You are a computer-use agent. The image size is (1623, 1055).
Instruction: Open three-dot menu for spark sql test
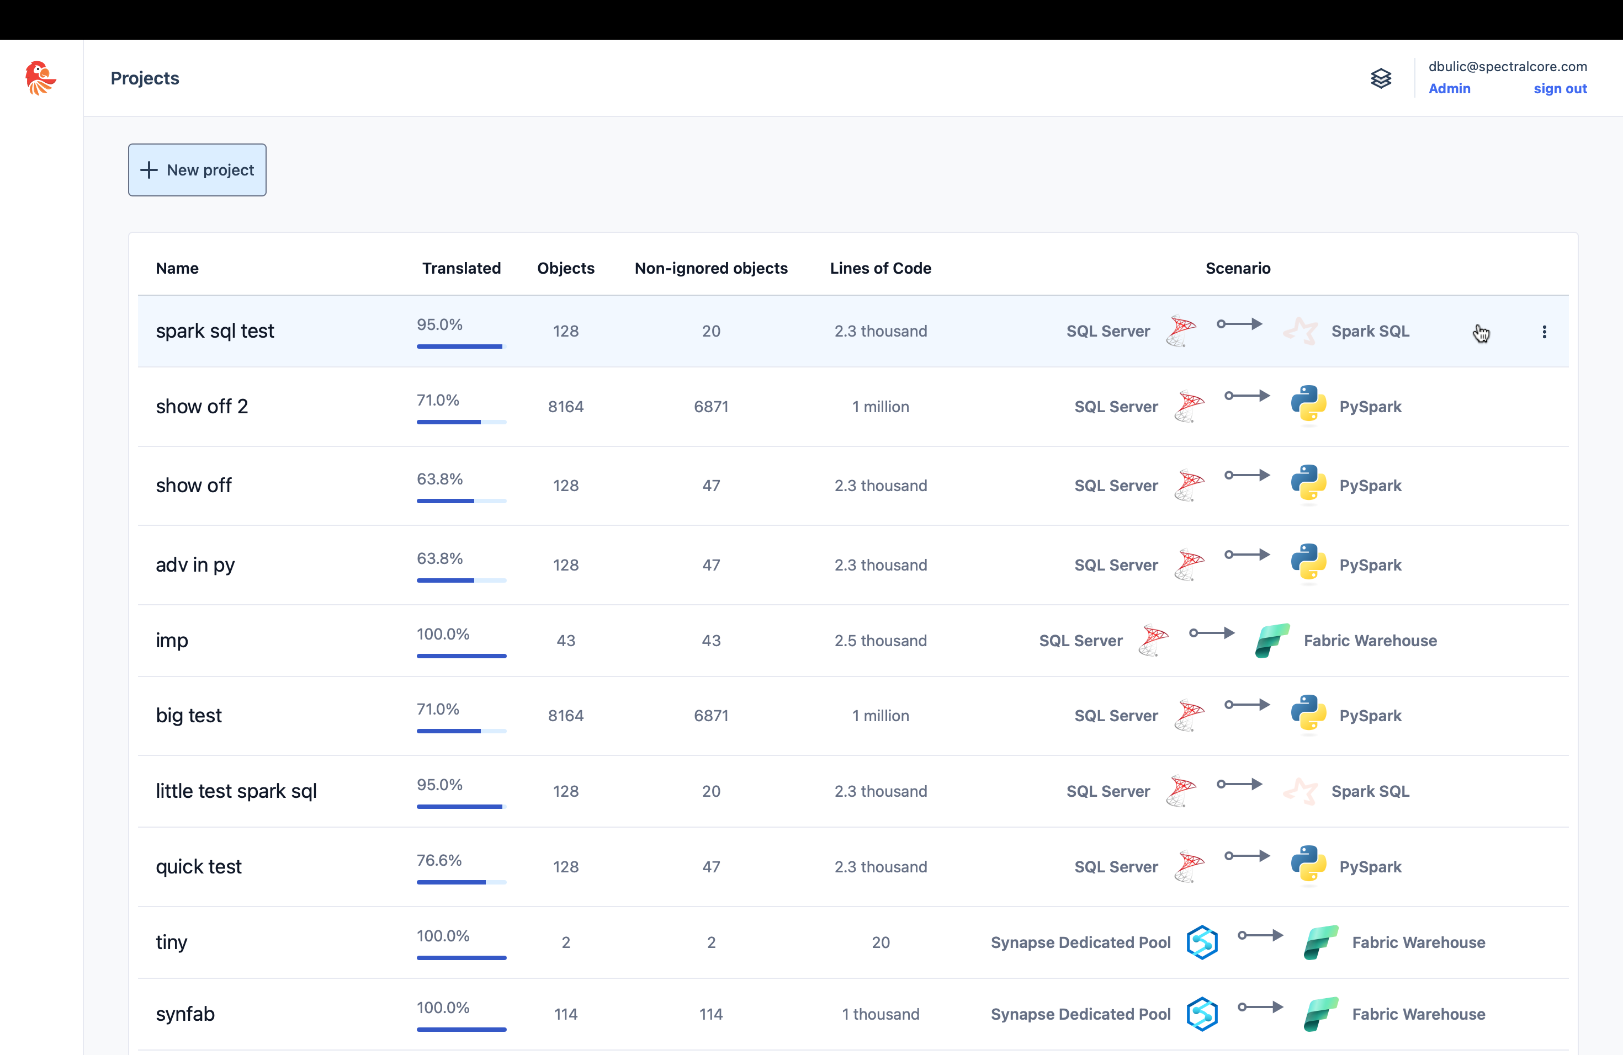click(x=1544, y=332)
